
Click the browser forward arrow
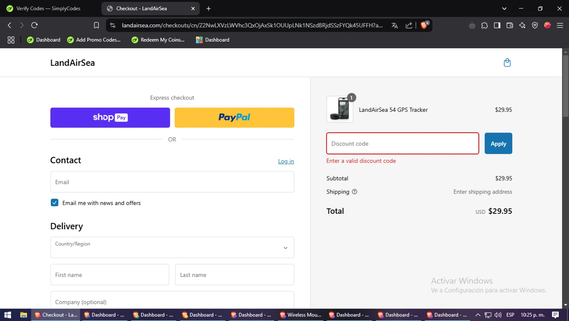click(22, 25)
